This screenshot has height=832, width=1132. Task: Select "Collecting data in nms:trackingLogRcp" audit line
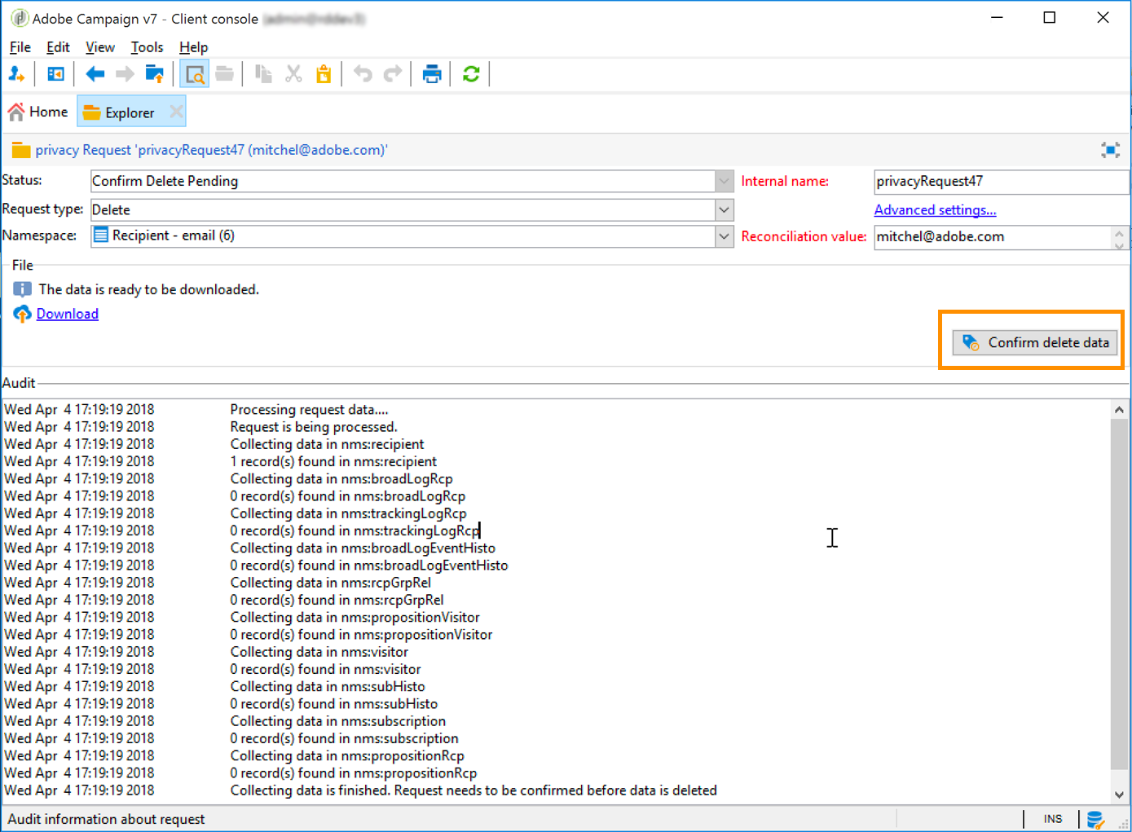349,513
